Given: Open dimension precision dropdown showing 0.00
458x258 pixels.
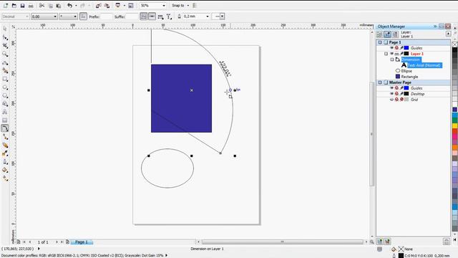Looking at the screenshot, I should (55, 16).
